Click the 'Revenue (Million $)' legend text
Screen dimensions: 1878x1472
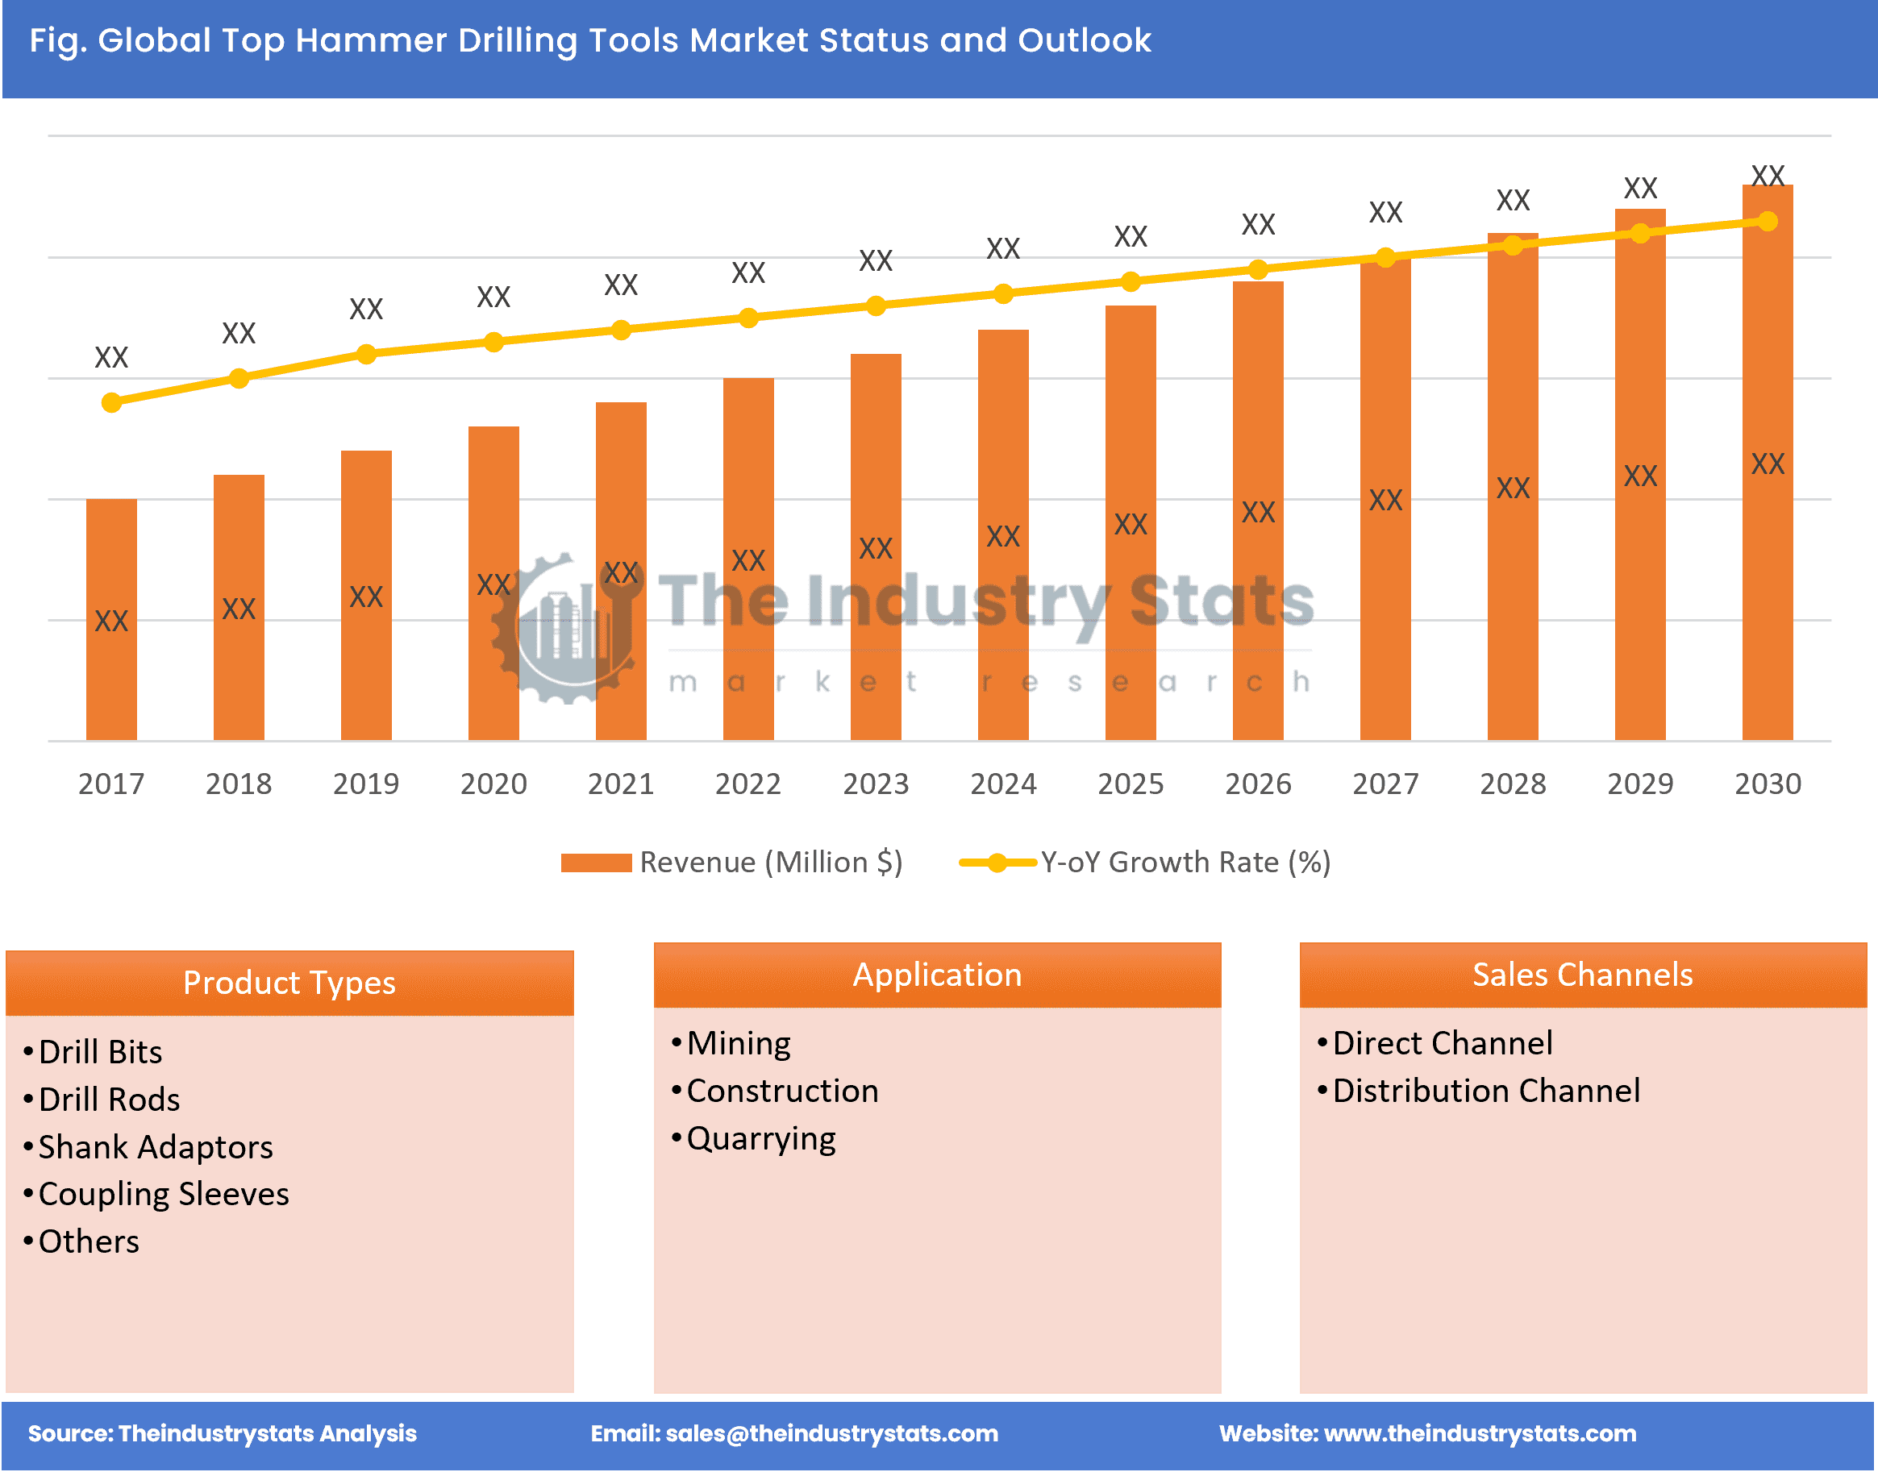[x=772, y=863]
